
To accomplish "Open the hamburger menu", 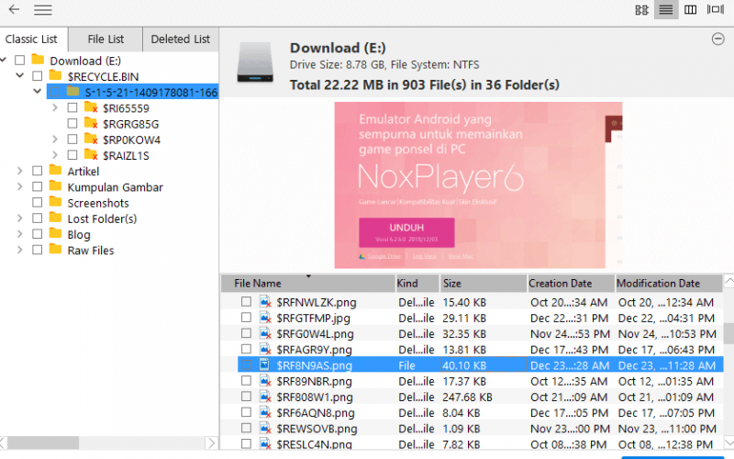I will coord(42,10).
